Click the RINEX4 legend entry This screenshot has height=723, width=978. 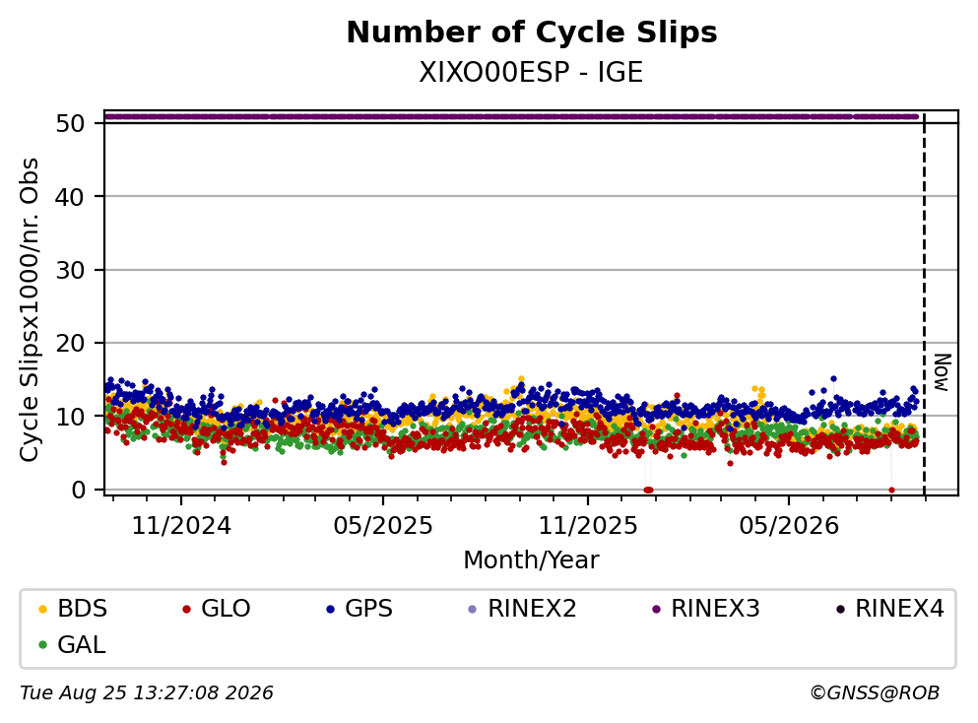[890, 608]
